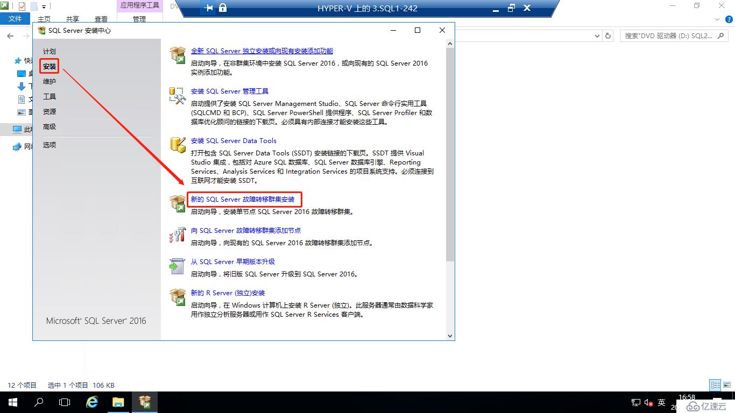This screenshot has width=735, height=413.
Task: Click the new R Server standalone install icon
Action: pyautogui.click(x=178, y=297)
